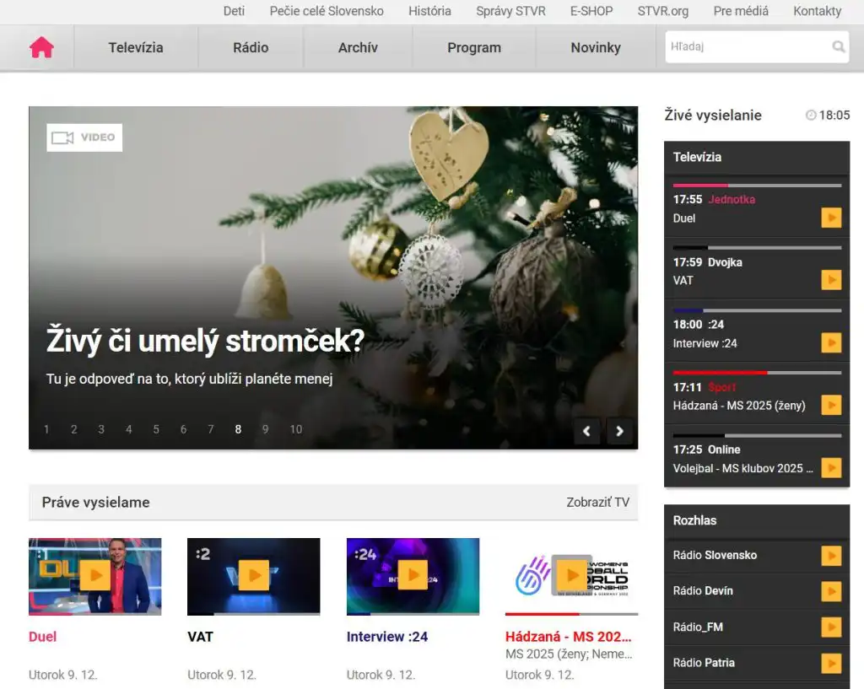Screen dimensions: 864x689
Task: Click the Zobraziť TV link
Action: pos(597,503)
